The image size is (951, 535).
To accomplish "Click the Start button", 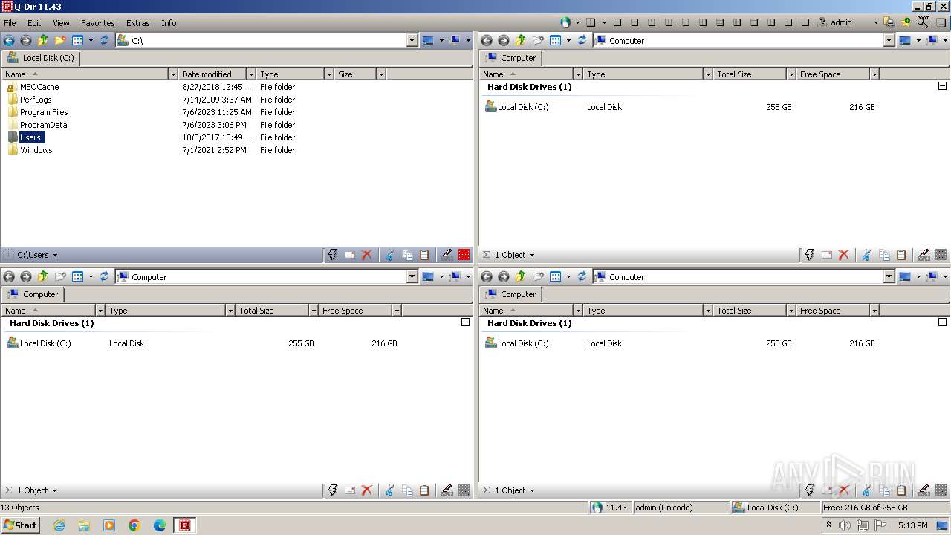I will [20, 525].
